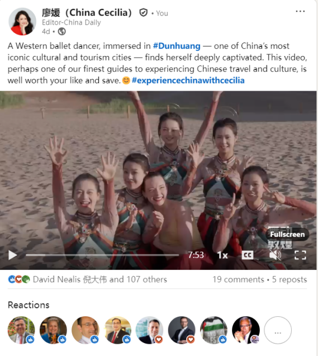Toggle closed captions CC button
318x356 pixels.
pyautogui.click(x=247, y=255)
